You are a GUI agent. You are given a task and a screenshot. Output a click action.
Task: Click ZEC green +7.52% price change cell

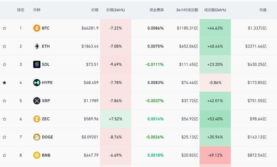point(115,119)
